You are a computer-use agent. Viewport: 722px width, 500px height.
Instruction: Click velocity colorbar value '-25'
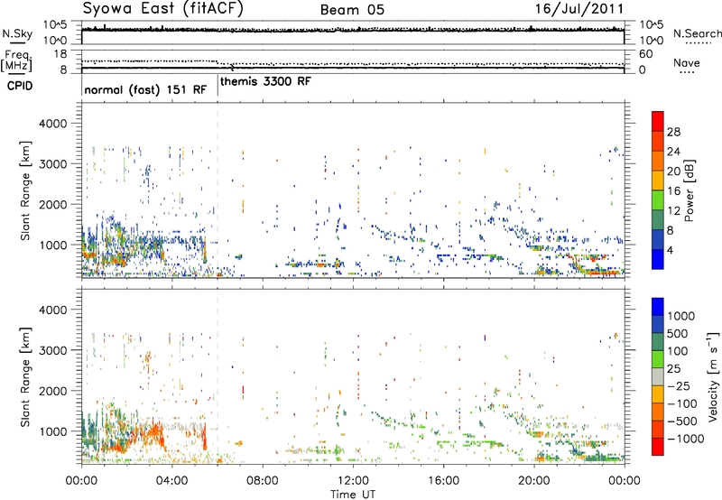click(680, 385)
